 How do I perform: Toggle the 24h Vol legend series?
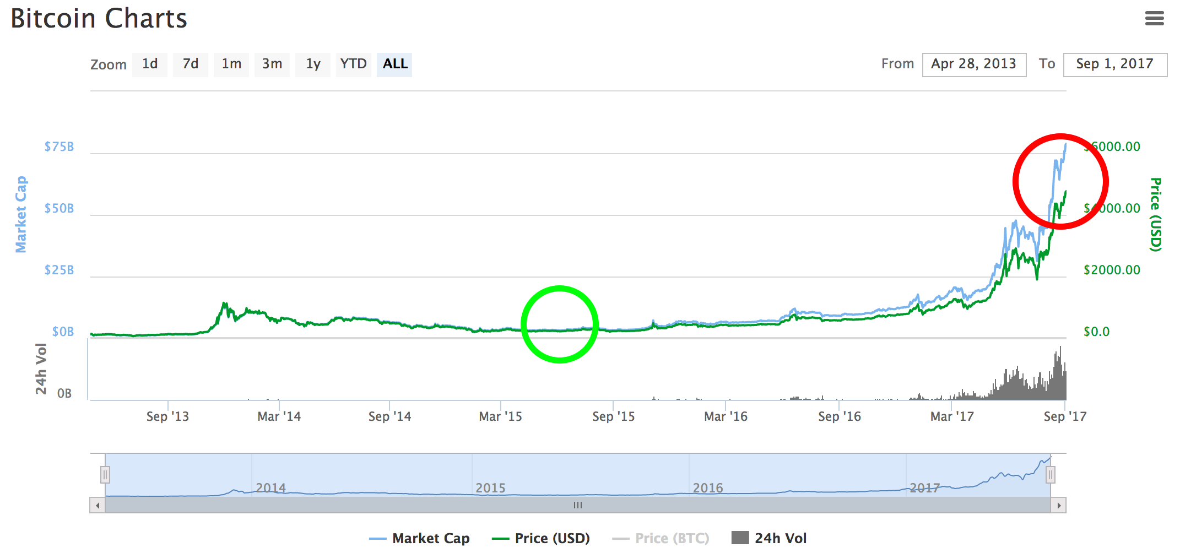(x=769, y=538)
